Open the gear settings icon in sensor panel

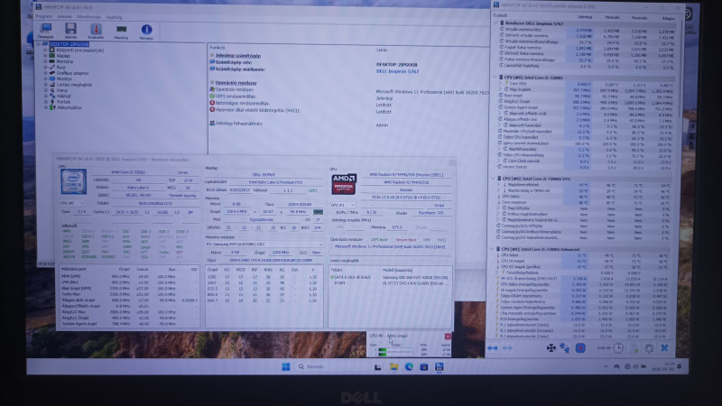tap(649, 348)
